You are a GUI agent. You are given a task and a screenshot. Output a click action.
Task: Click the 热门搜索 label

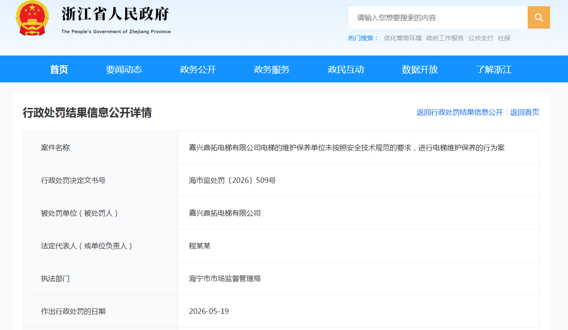click(363, 38)
